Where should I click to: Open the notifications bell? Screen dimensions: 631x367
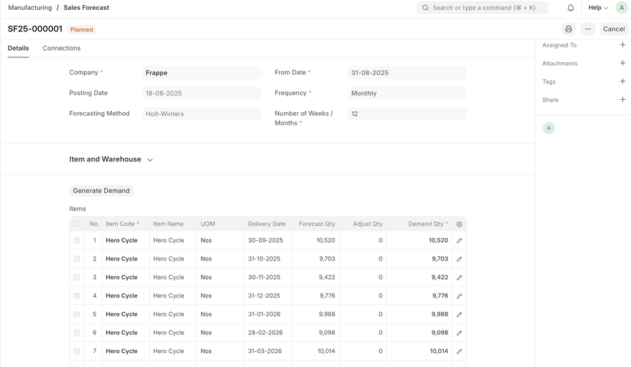pyautogui.click(x=571, y=8)
